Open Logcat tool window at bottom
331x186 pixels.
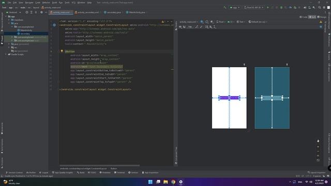43,173
